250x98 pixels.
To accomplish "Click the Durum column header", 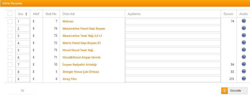I will click(228, 14).
